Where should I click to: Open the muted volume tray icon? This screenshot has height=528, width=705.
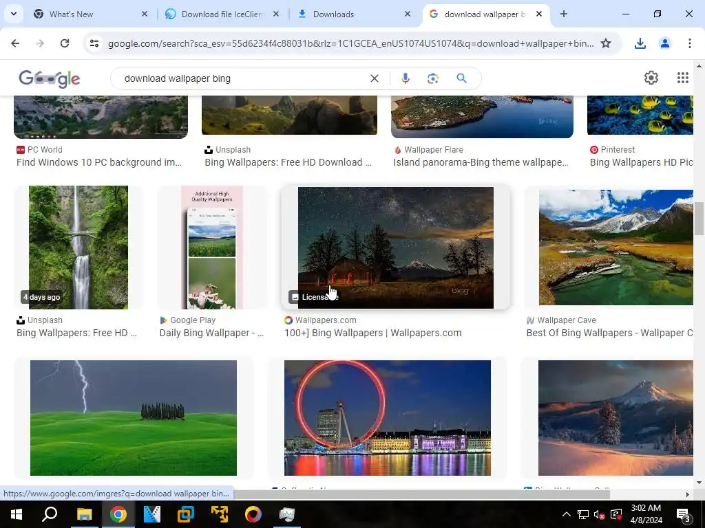[x=600, y=514]
